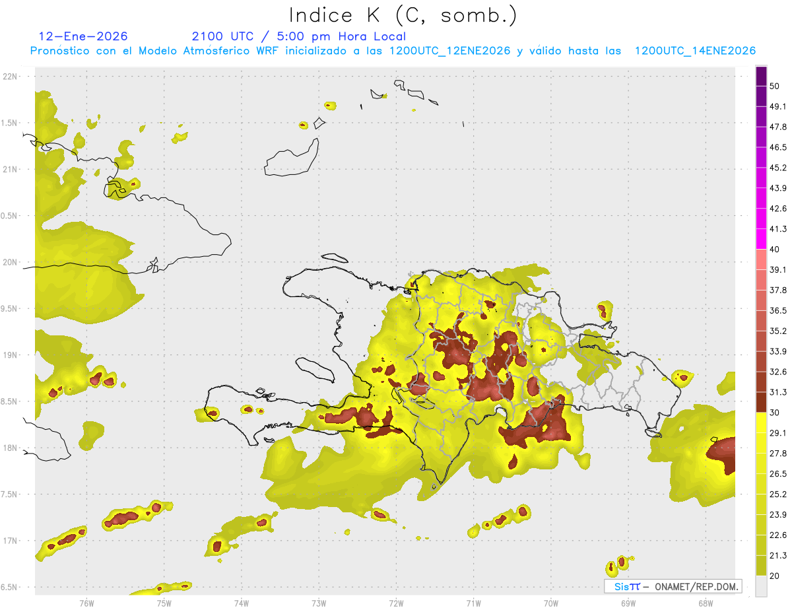Screen dimensions: 792x612
Task: Click the colorbar value "41.3"
Action: pos(779,229)
